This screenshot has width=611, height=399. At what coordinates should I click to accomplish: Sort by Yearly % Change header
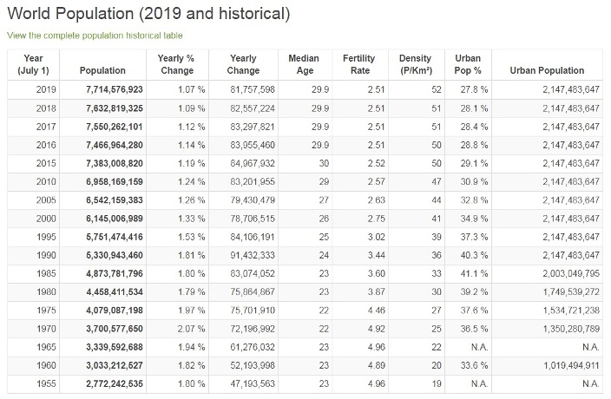click(x=176, y=64)
